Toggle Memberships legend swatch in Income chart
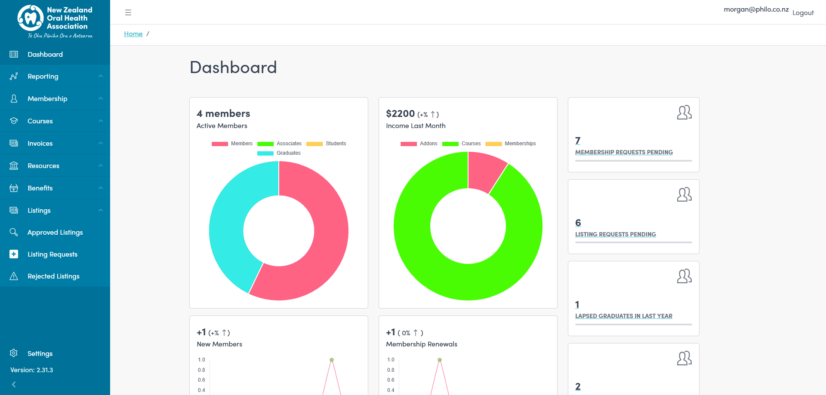The height and width of the screenshot is (395, 826). pos(493,144)
